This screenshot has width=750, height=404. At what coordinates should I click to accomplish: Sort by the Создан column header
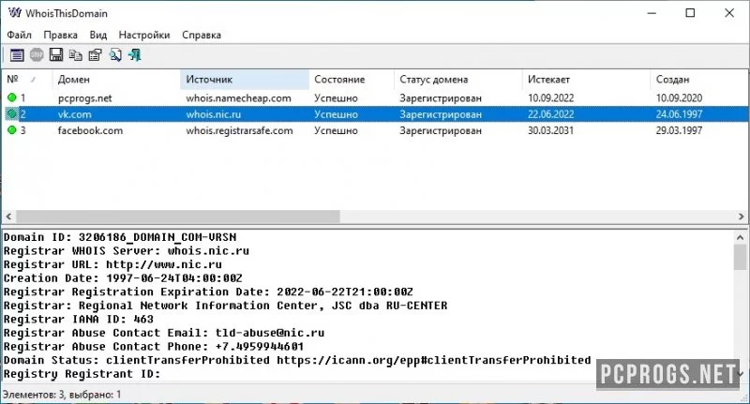click(699, 80)
